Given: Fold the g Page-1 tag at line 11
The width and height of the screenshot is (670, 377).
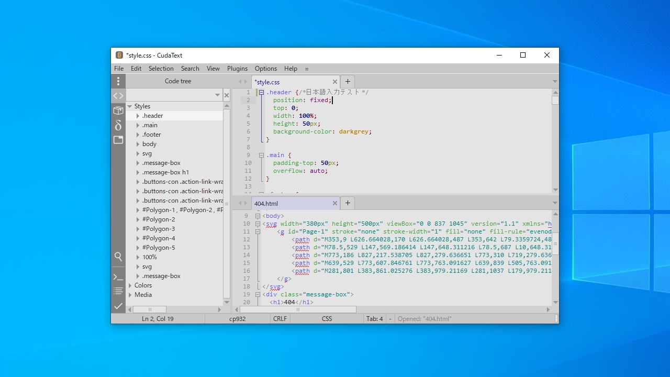Looking at the screenshot, I should [x=258, y=231].
